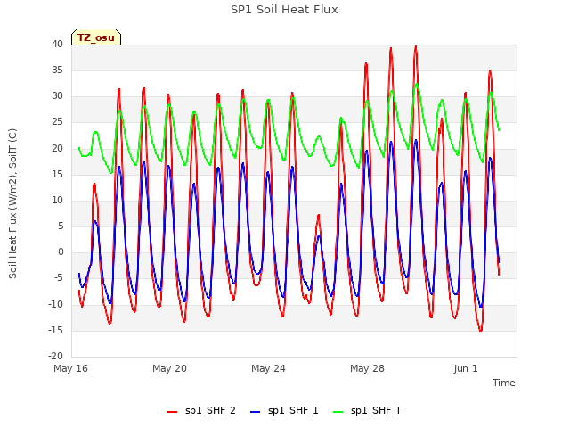The height and width of the screenshot is (428, 570).
Task: Click the sp1_SHF_2 legend label
Action: (210, 410)
